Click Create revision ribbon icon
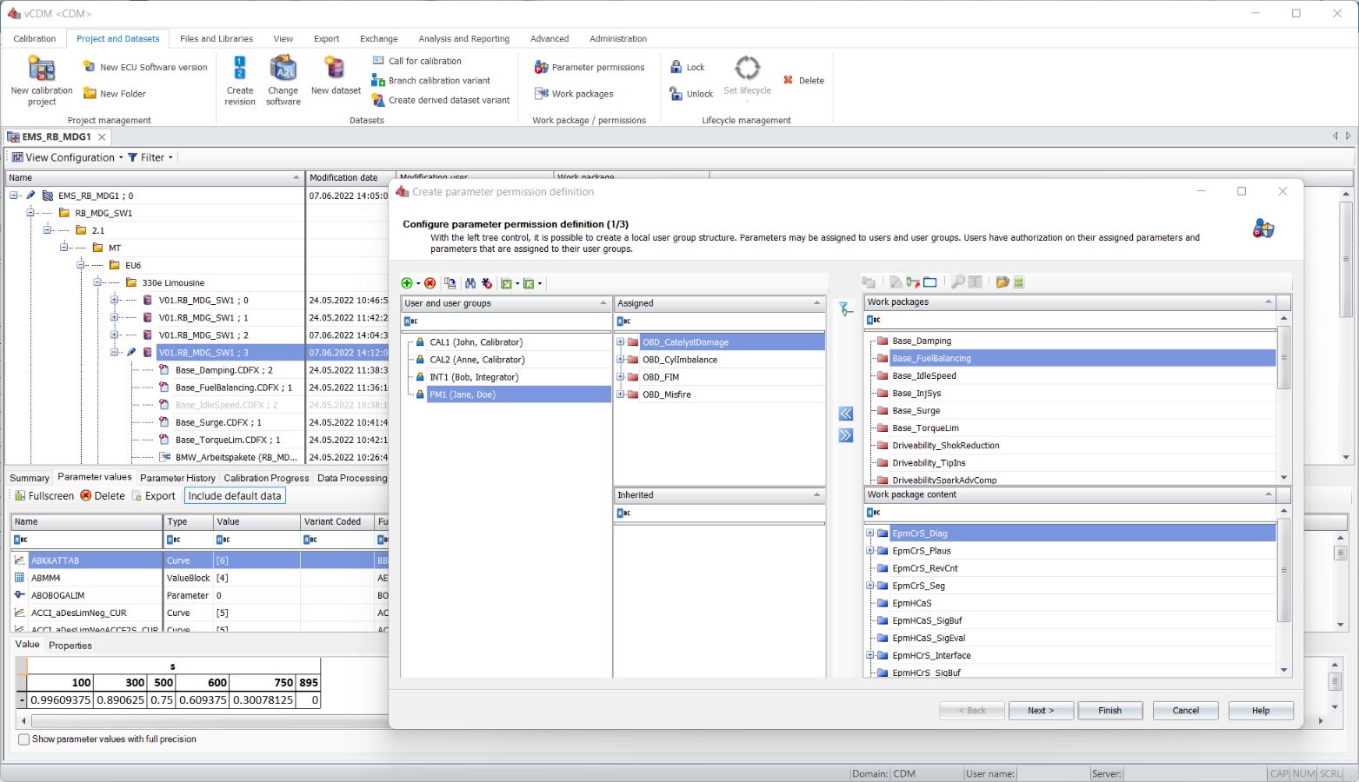This screenshot has width=1359, height=782. pyautogui.click(x=240, y=68)
